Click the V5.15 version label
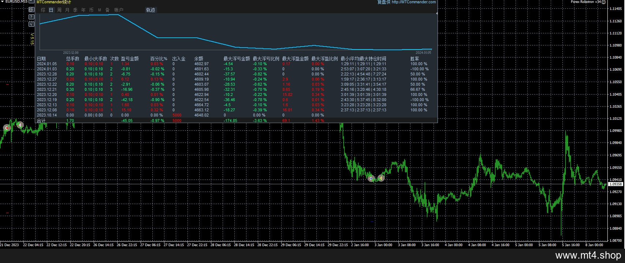The height and width of the screenshot is (263, 625). tap(32, 39)
